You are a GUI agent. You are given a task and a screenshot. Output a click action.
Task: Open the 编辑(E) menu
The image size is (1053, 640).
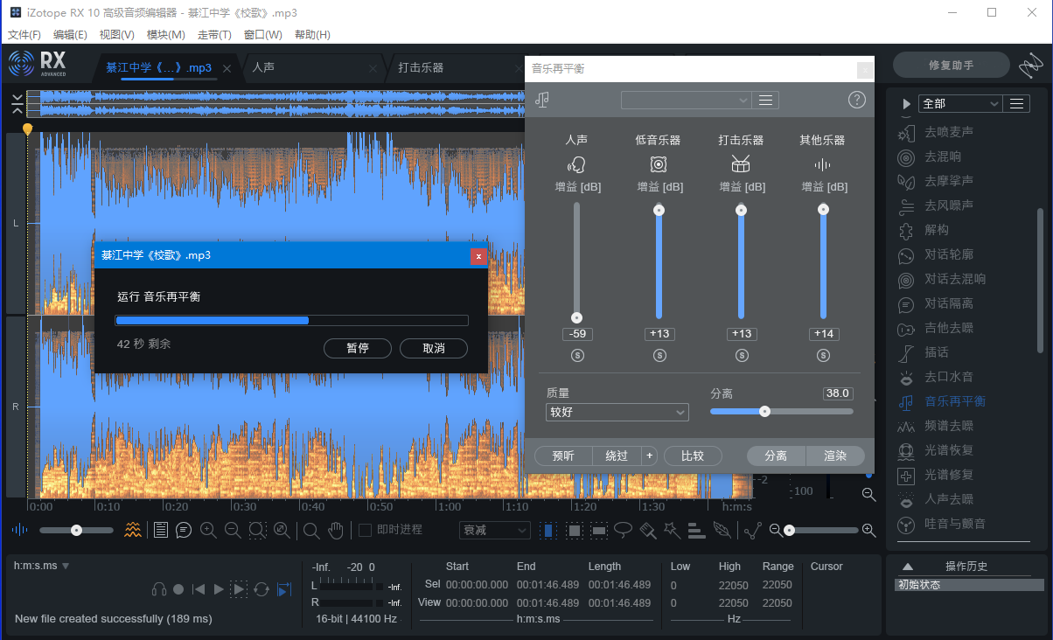(x=70, y=35)
